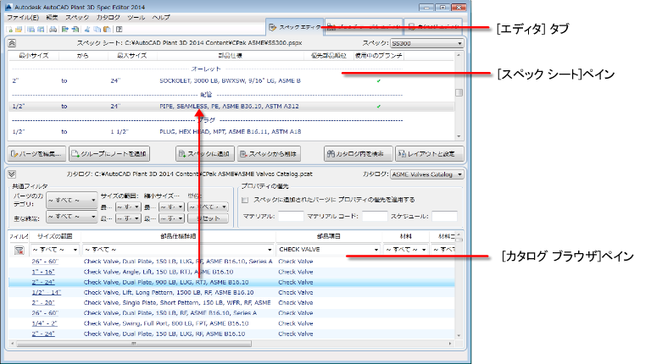Click the 2" - 20" size range link
The width and height of the screenshot is (651, 364).
[43, 303]
